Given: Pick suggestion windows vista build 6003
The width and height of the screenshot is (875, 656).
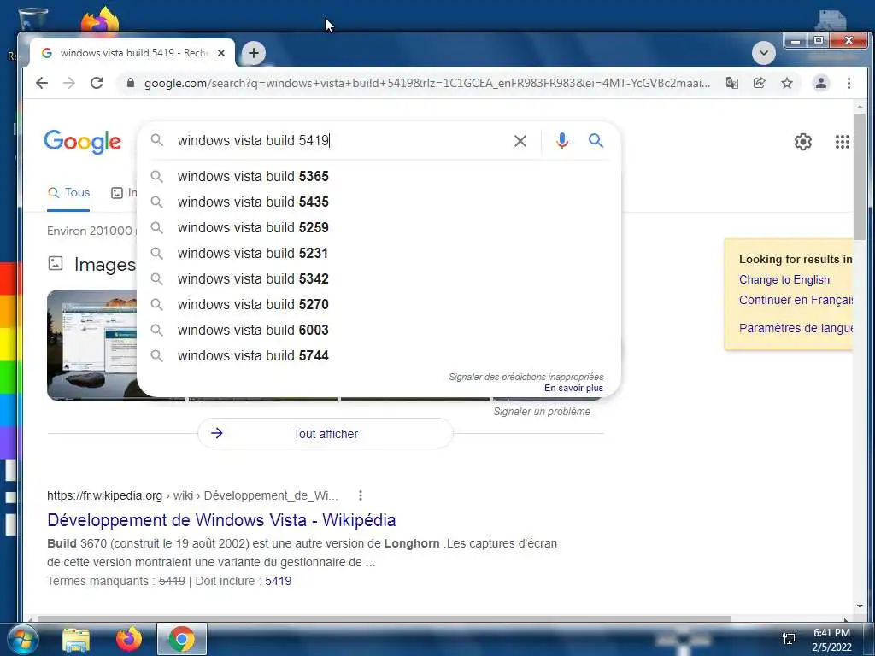Looking at the screenshot, I should [x=379, y=331].
